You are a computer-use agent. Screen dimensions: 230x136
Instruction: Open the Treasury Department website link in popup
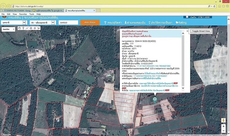(152, 73)
